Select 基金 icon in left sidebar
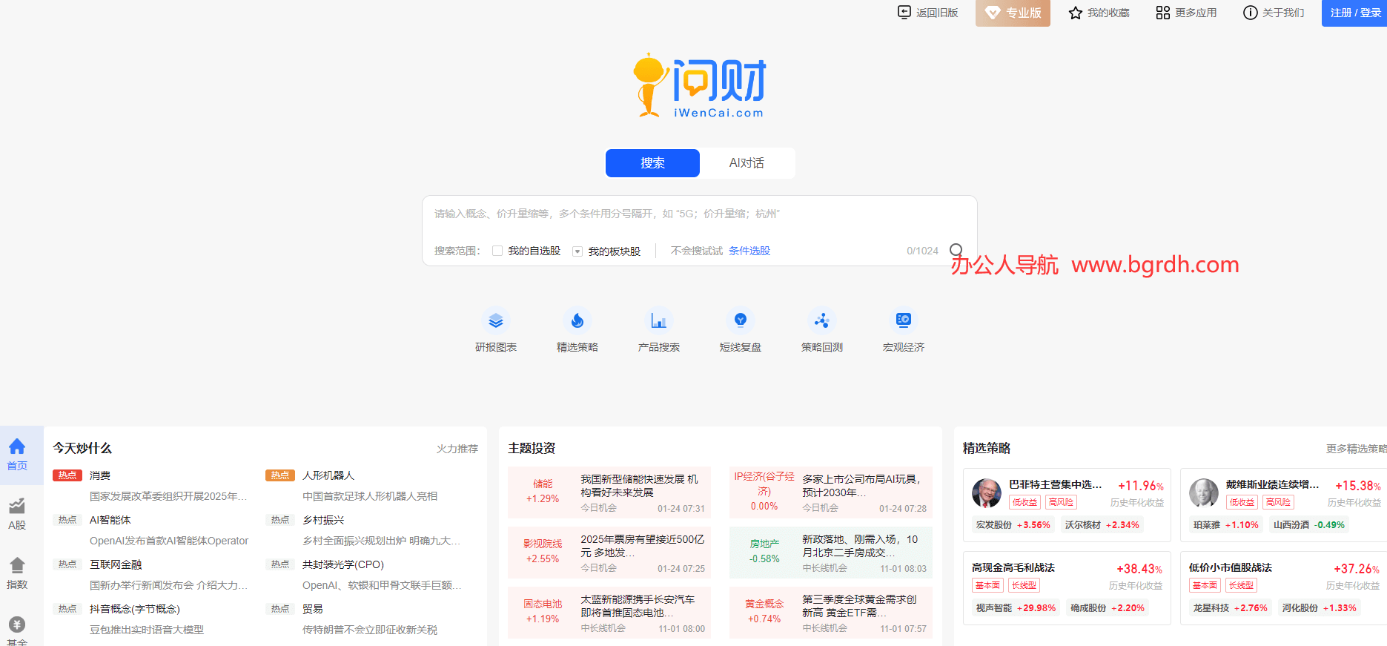This screenshot has width=1387, height=646. coord(17,624)
